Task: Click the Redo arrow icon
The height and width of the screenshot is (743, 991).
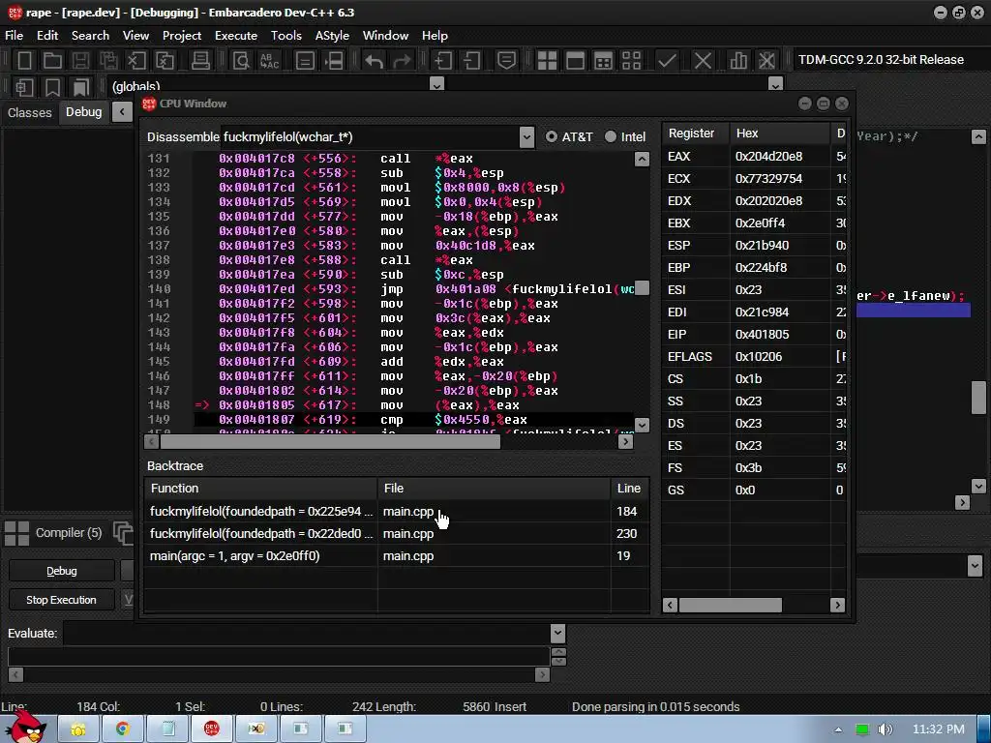Action: coord(402,60)
